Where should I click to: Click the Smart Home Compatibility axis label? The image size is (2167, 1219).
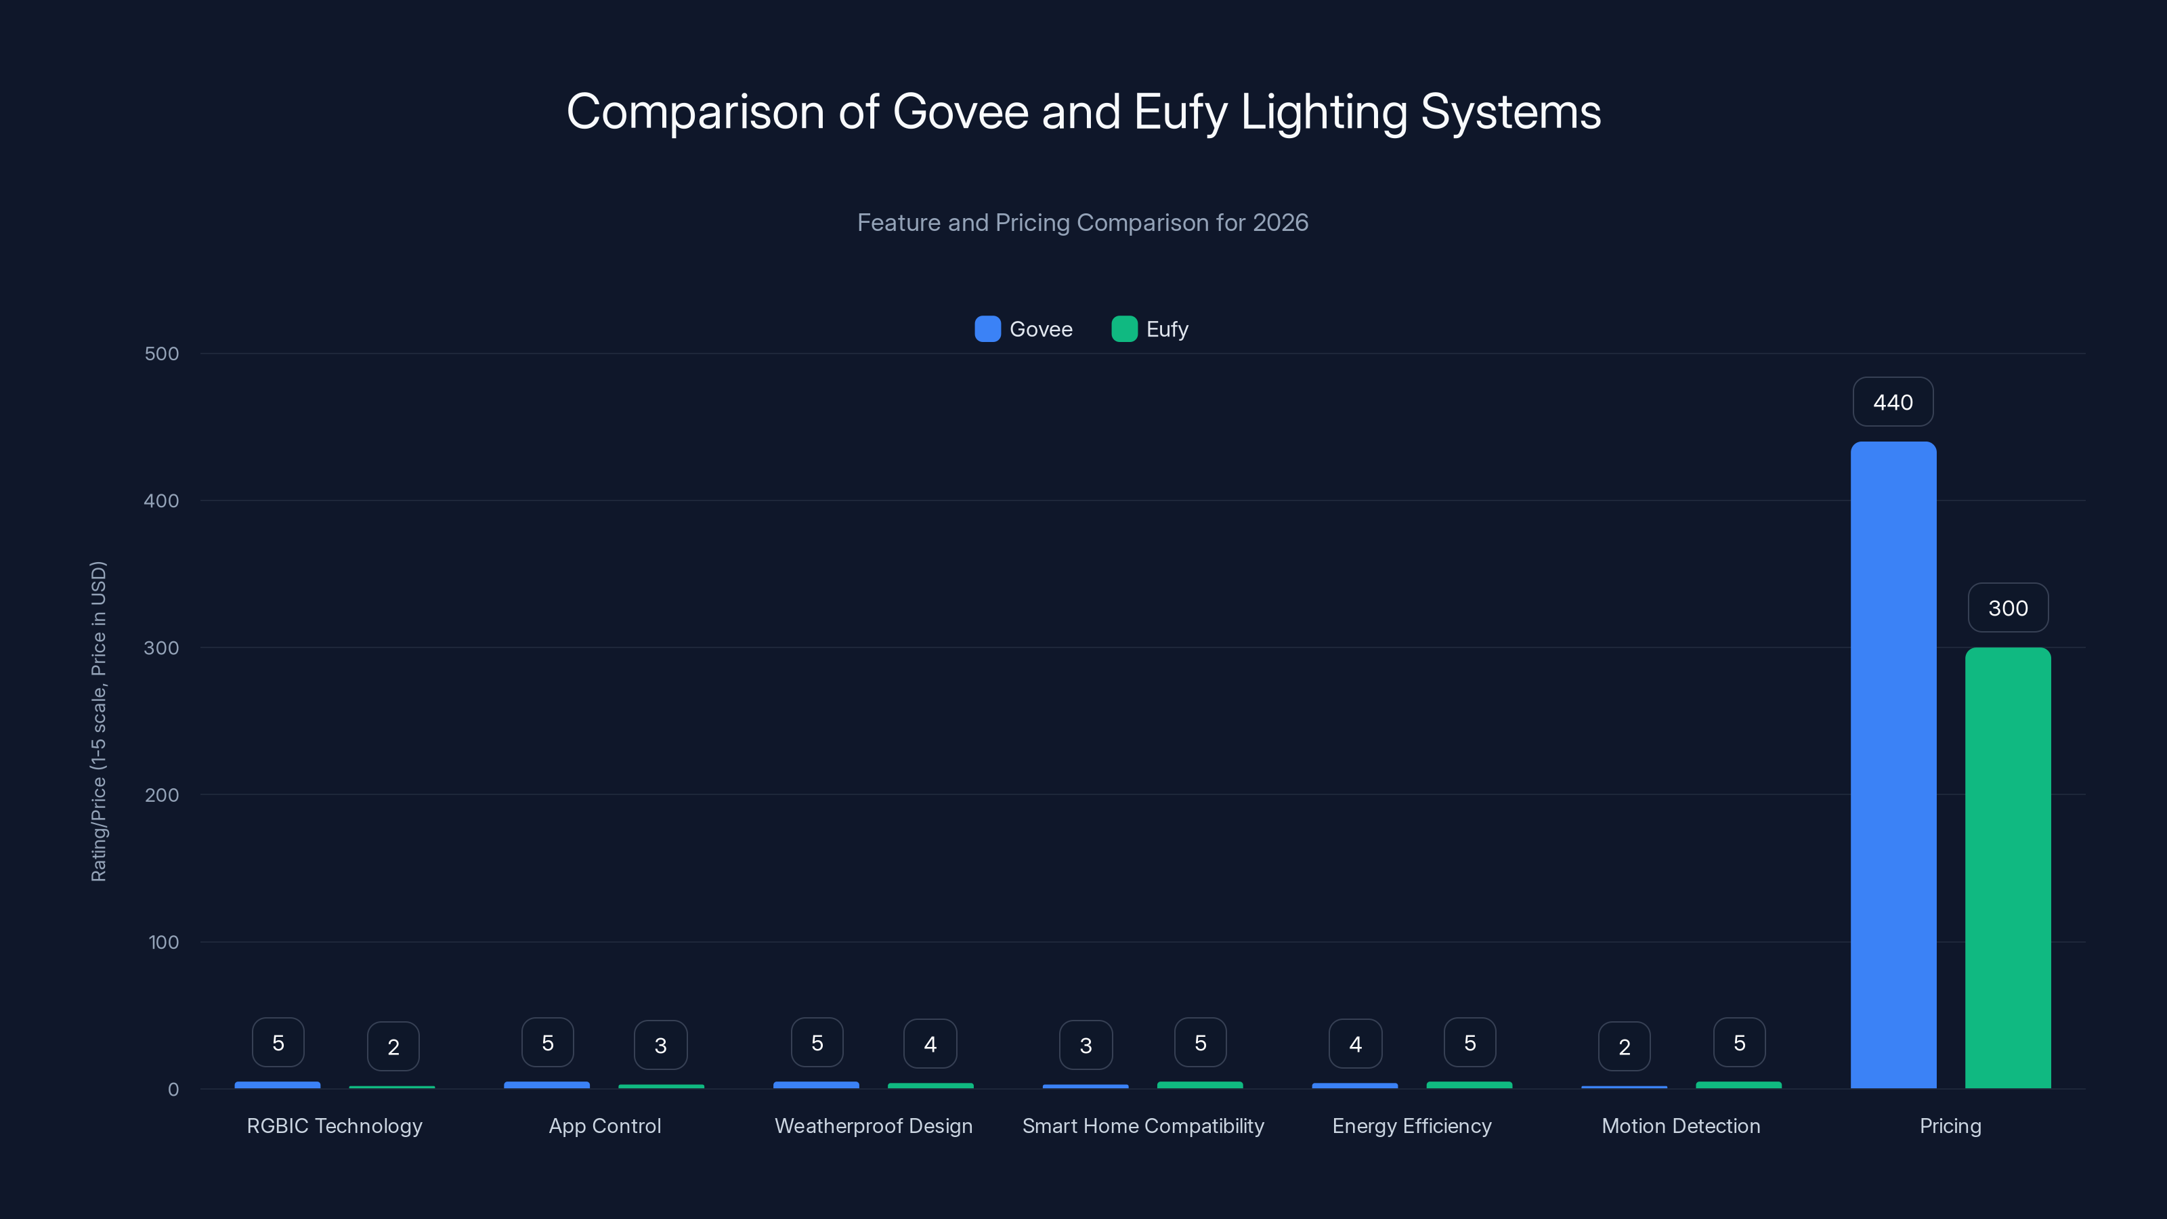[1143, 1126]
